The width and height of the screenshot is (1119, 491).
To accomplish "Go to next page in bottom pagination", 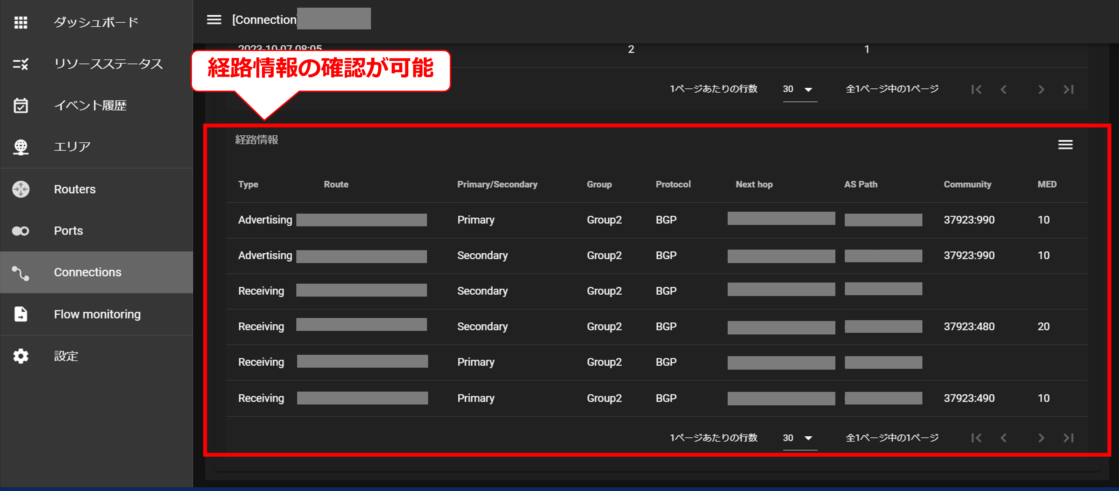I will click(x=1041, y=438).
